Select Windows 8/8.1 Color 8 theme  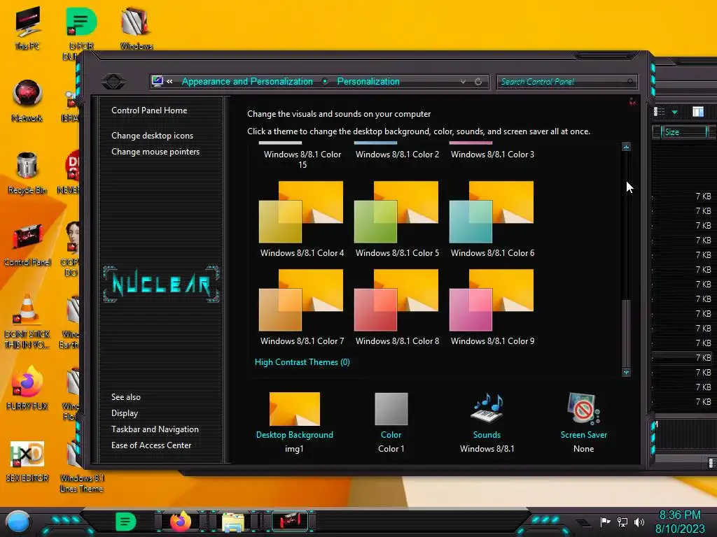pyautogui.click(x=397, y=307)
